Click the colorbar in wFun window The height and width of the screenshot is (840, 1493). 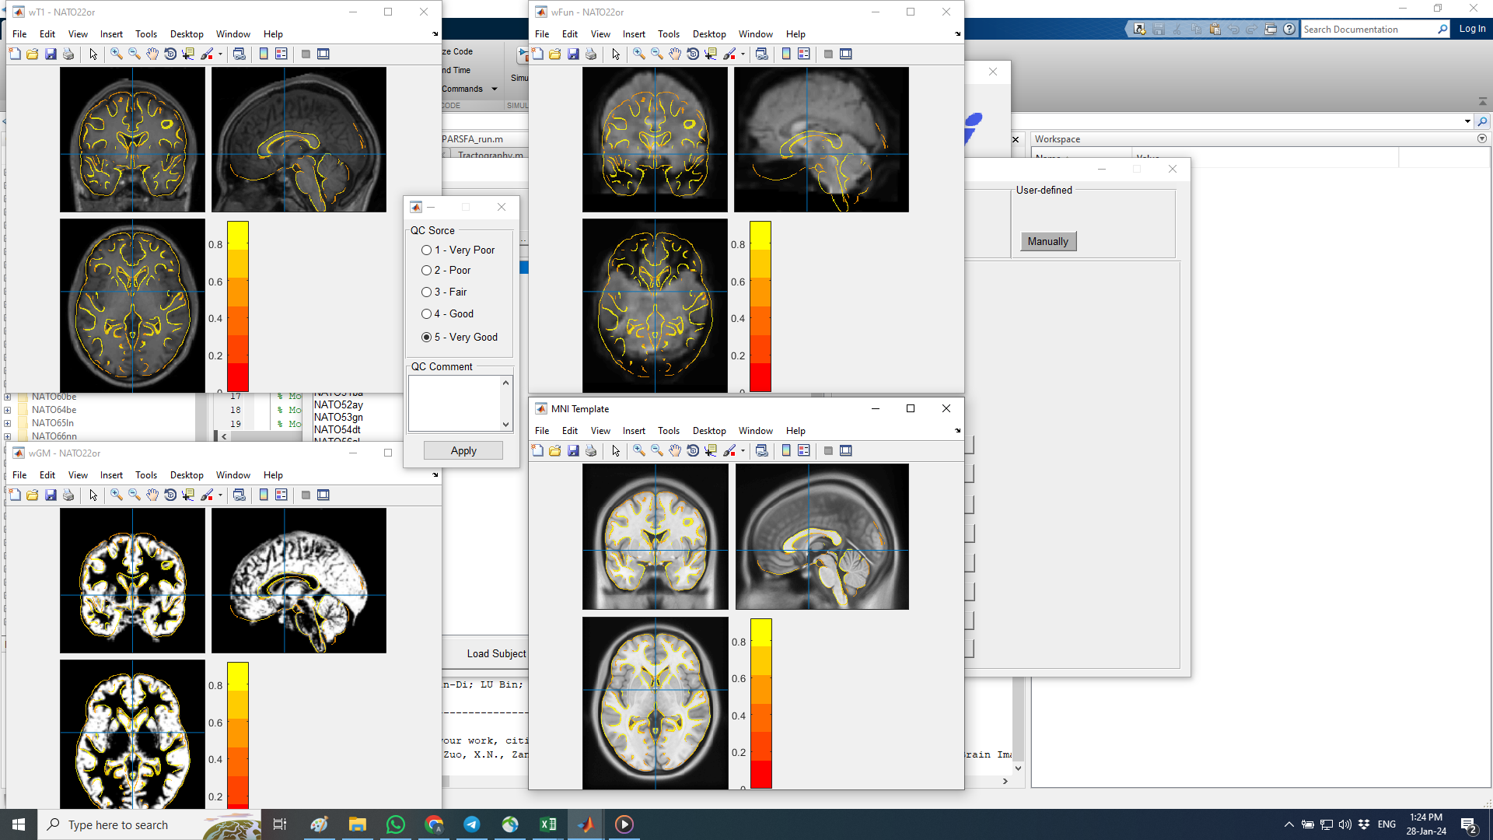(x=760, y=306)
